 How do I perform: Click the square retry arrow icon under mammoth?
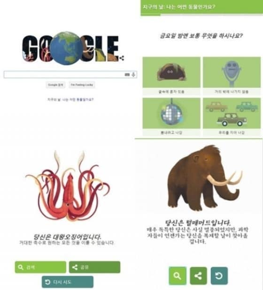(219, 276)
